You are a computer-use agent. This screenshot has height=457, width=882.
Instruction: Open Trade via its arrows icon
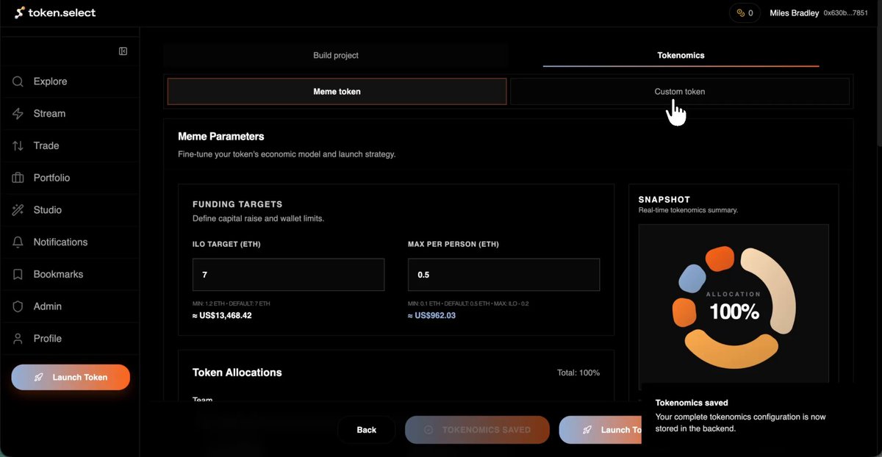click(18, 145)
